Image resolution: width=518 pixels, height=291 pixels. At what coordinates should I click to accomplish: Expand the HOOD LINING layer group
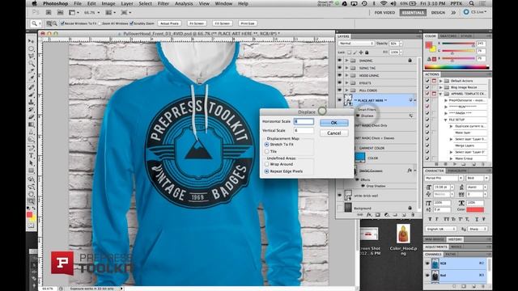[346, 75]
